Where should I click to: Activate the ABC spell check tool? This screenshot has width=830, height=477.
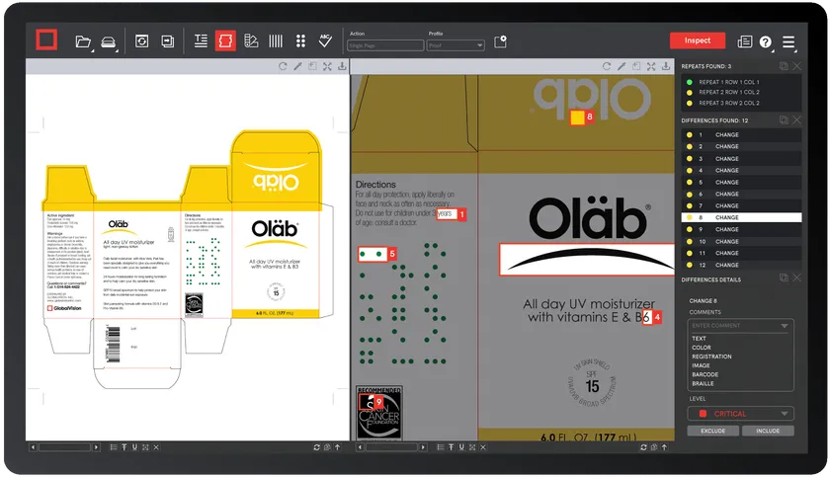pyautogui.click(x=325, y=41)
